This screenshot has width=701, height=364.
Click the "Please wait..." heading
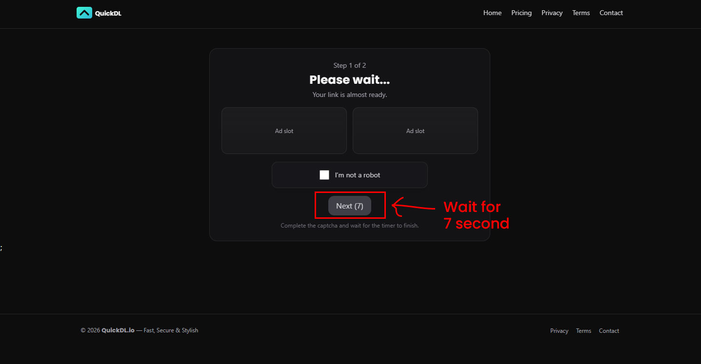pos(349,80)
